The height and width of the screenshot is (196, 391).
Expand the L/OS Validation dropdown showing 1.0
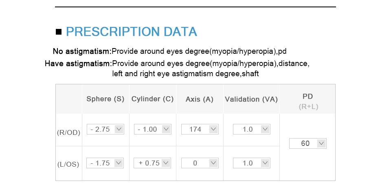[x=252, y=163]
